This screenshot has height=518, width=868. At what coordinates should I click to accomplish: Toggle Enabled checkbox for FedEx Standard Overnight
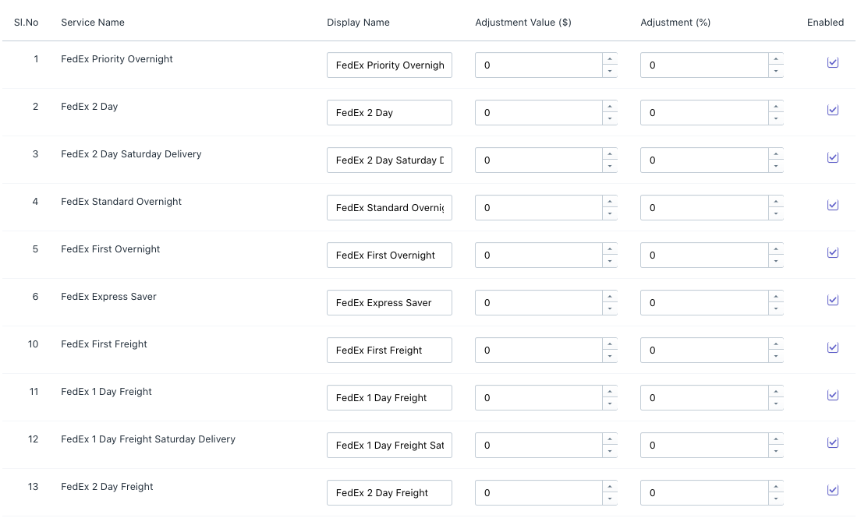coord(833,205)
